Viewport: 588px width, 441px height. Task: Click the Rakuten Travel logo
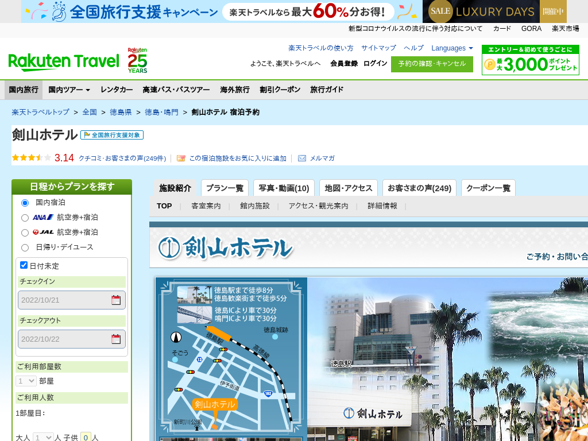coord(64,62)
